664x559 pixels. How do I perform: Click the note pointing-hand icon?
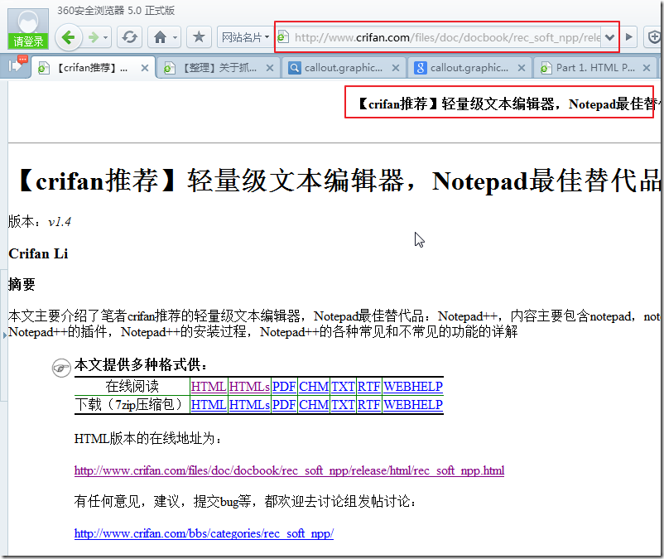tap(61, 368)
